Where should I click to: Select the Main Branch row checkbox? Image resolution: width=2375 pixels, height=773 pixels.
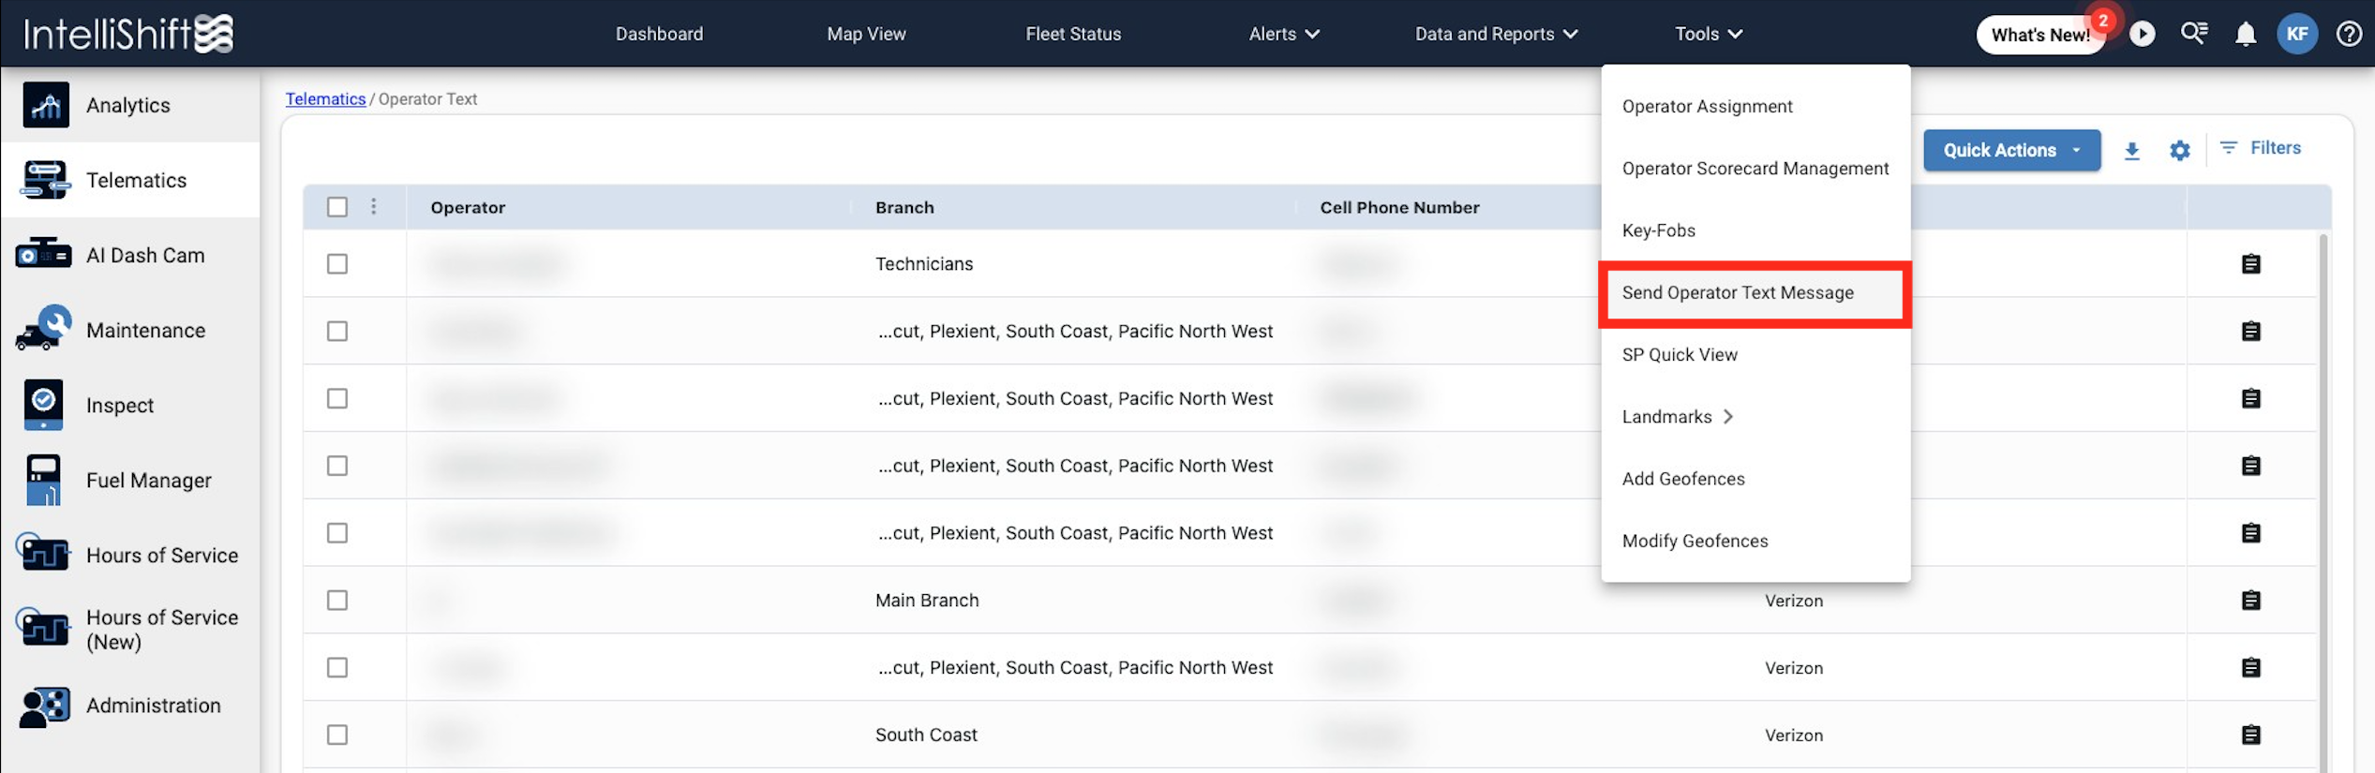pos(337,601)
